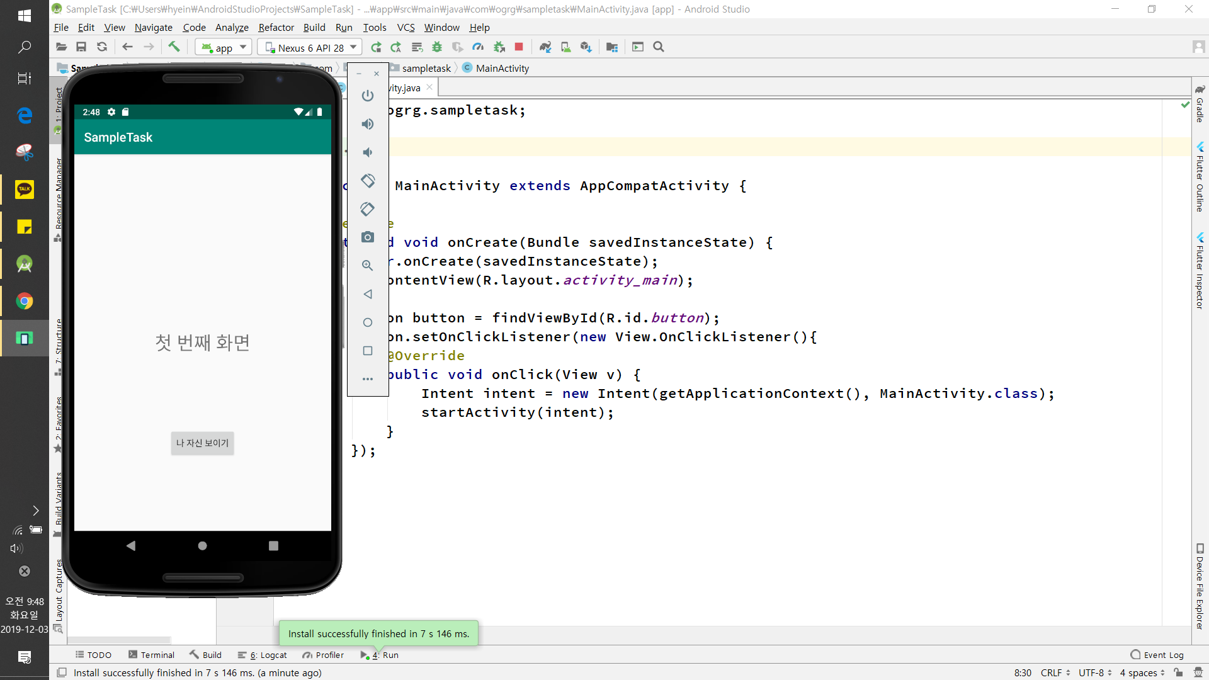Expand the Nexus 6 API 28 device dropdown
Viewport: 1209px width, 680px height.
[311, 47]
